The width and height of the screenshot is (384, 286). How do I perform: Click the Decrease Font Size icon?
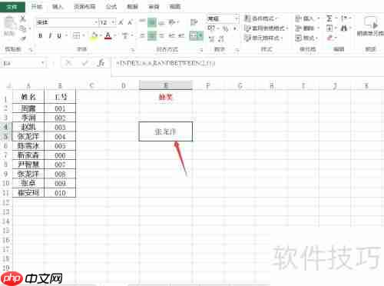tap(131, 22)
